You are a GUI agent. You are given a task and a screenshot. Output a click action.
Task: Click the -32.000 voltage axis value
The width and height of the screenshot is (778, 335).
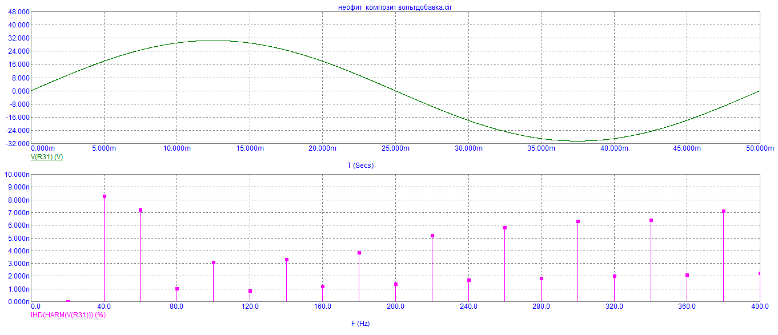point(18,144)
